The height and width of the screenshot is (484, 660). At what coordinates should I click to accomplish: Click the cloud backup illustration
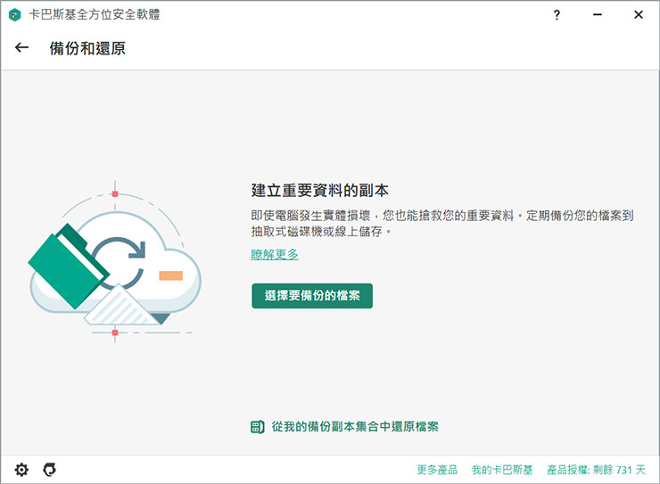coord(115,261)
